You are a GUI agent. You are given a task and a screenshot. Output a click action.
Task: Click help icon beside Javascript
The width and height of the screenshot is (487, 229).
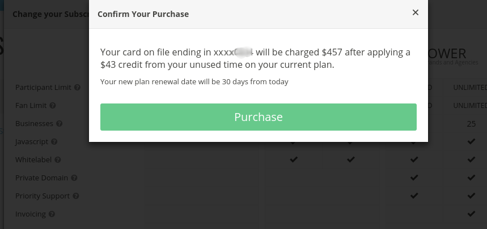coord(54,142)
